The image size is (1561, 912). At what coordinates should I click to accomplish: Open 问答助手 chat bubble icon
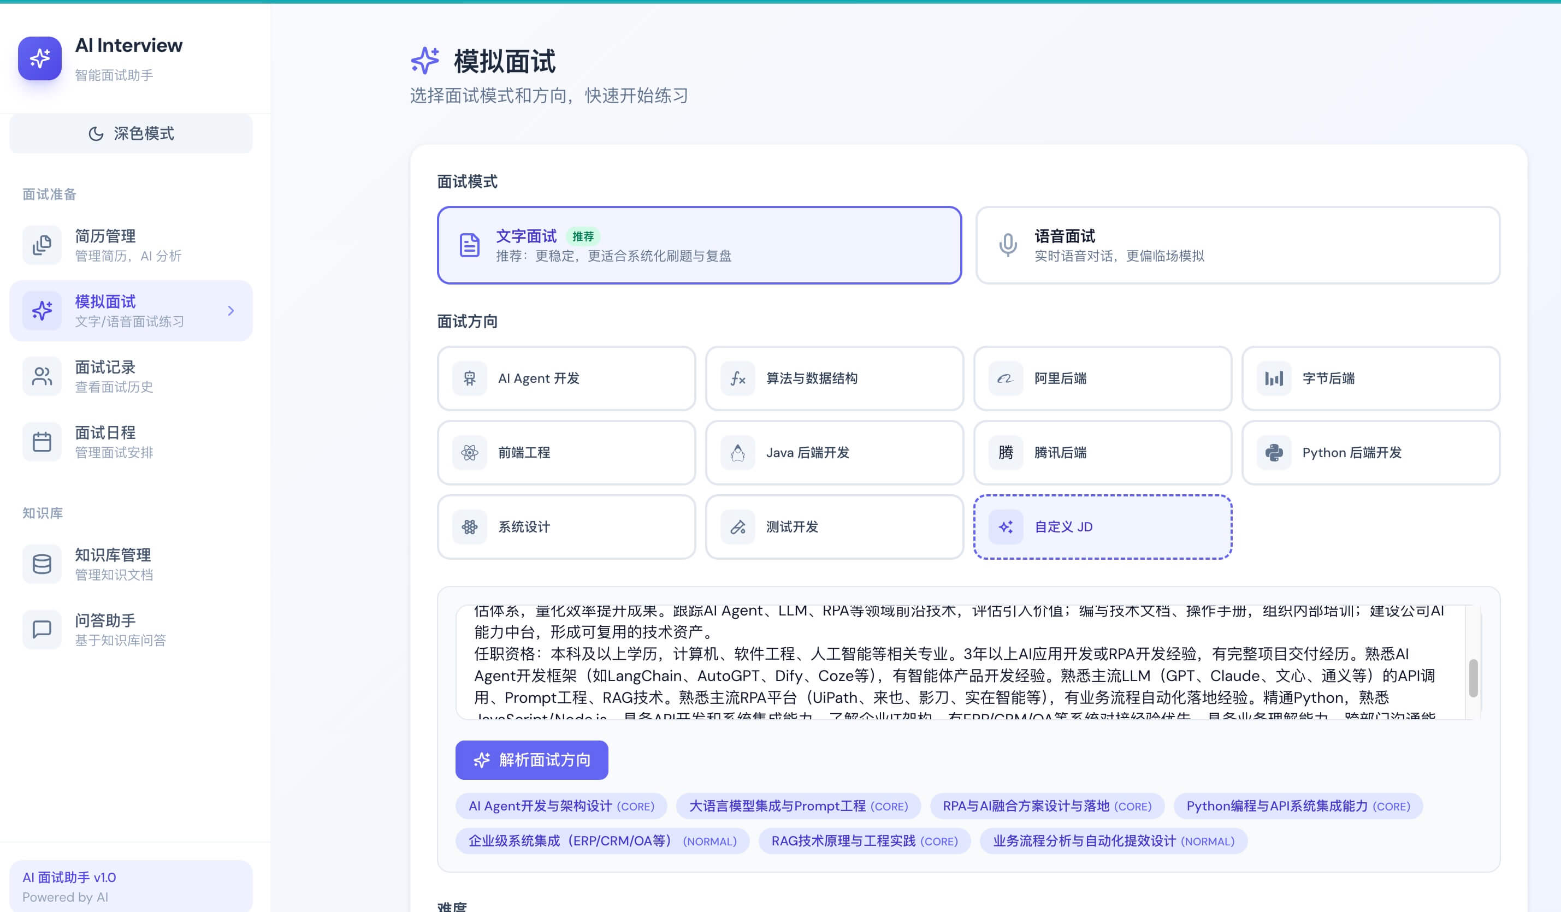(42, 630)
